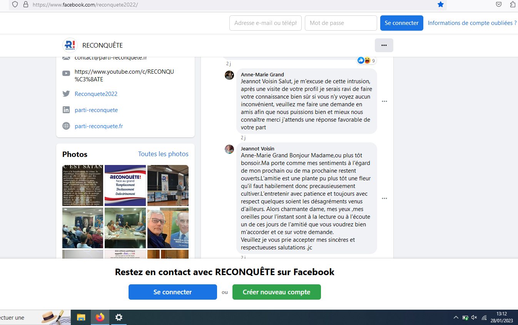Viewport: 518px width, 325px height.
Task: Click the Mot de passe field
Action: point(341,23)
